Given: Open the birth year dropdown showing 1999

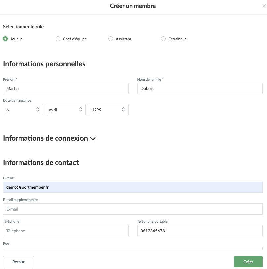Looking at the screenshot, I should (x=108, y=110).
